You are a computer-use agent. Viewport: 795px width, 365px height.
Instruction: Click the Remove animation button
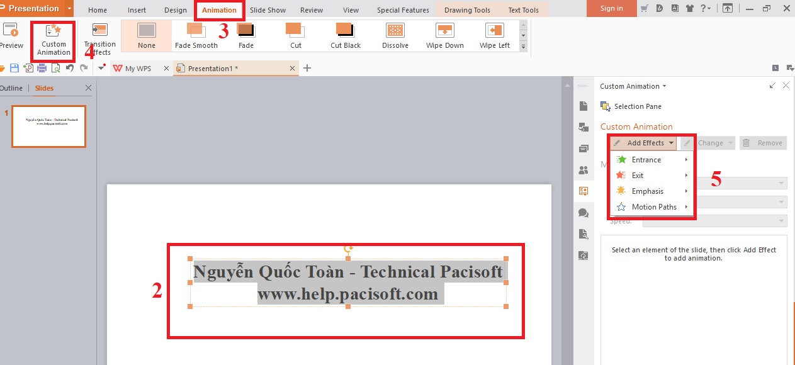763,143
